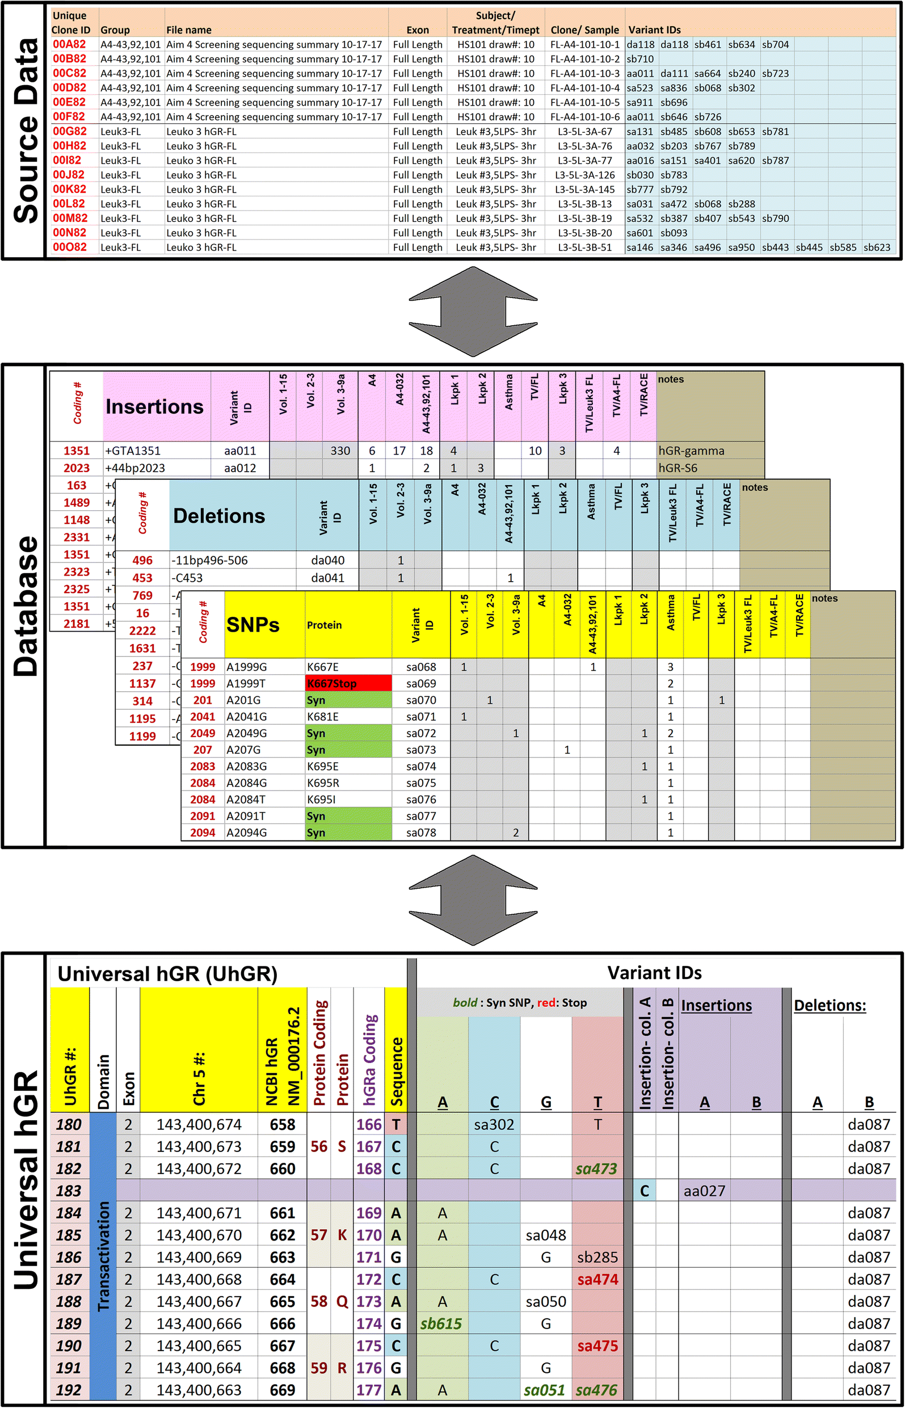Screen dimensions: 905x1408
Task: Select variant ID sa074 in the SNPs table
Action: (x=421, y=766)
